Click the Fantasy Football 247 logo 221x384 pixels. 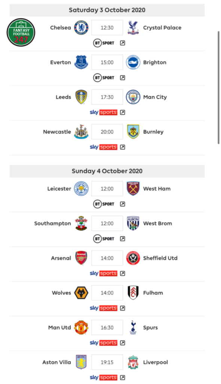[x=21, y=32]
